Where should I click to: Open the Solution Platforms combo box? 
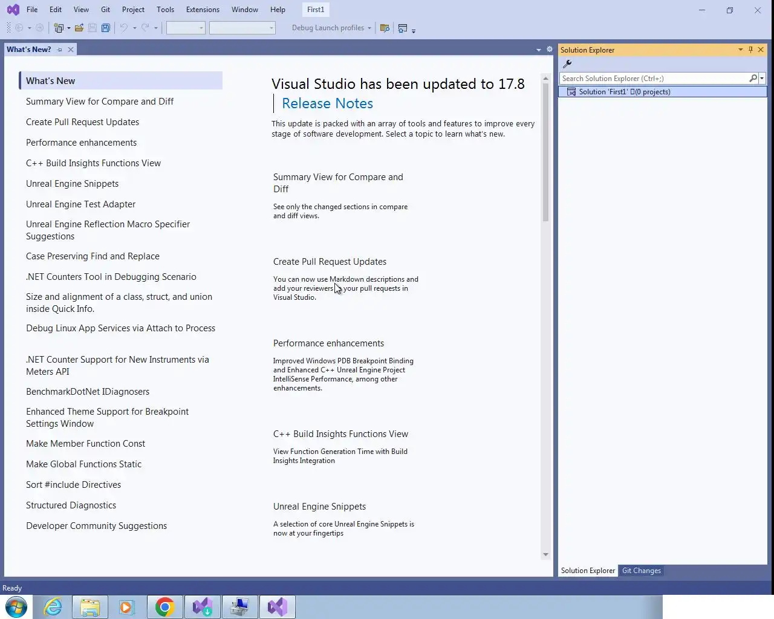pos(242,28)
